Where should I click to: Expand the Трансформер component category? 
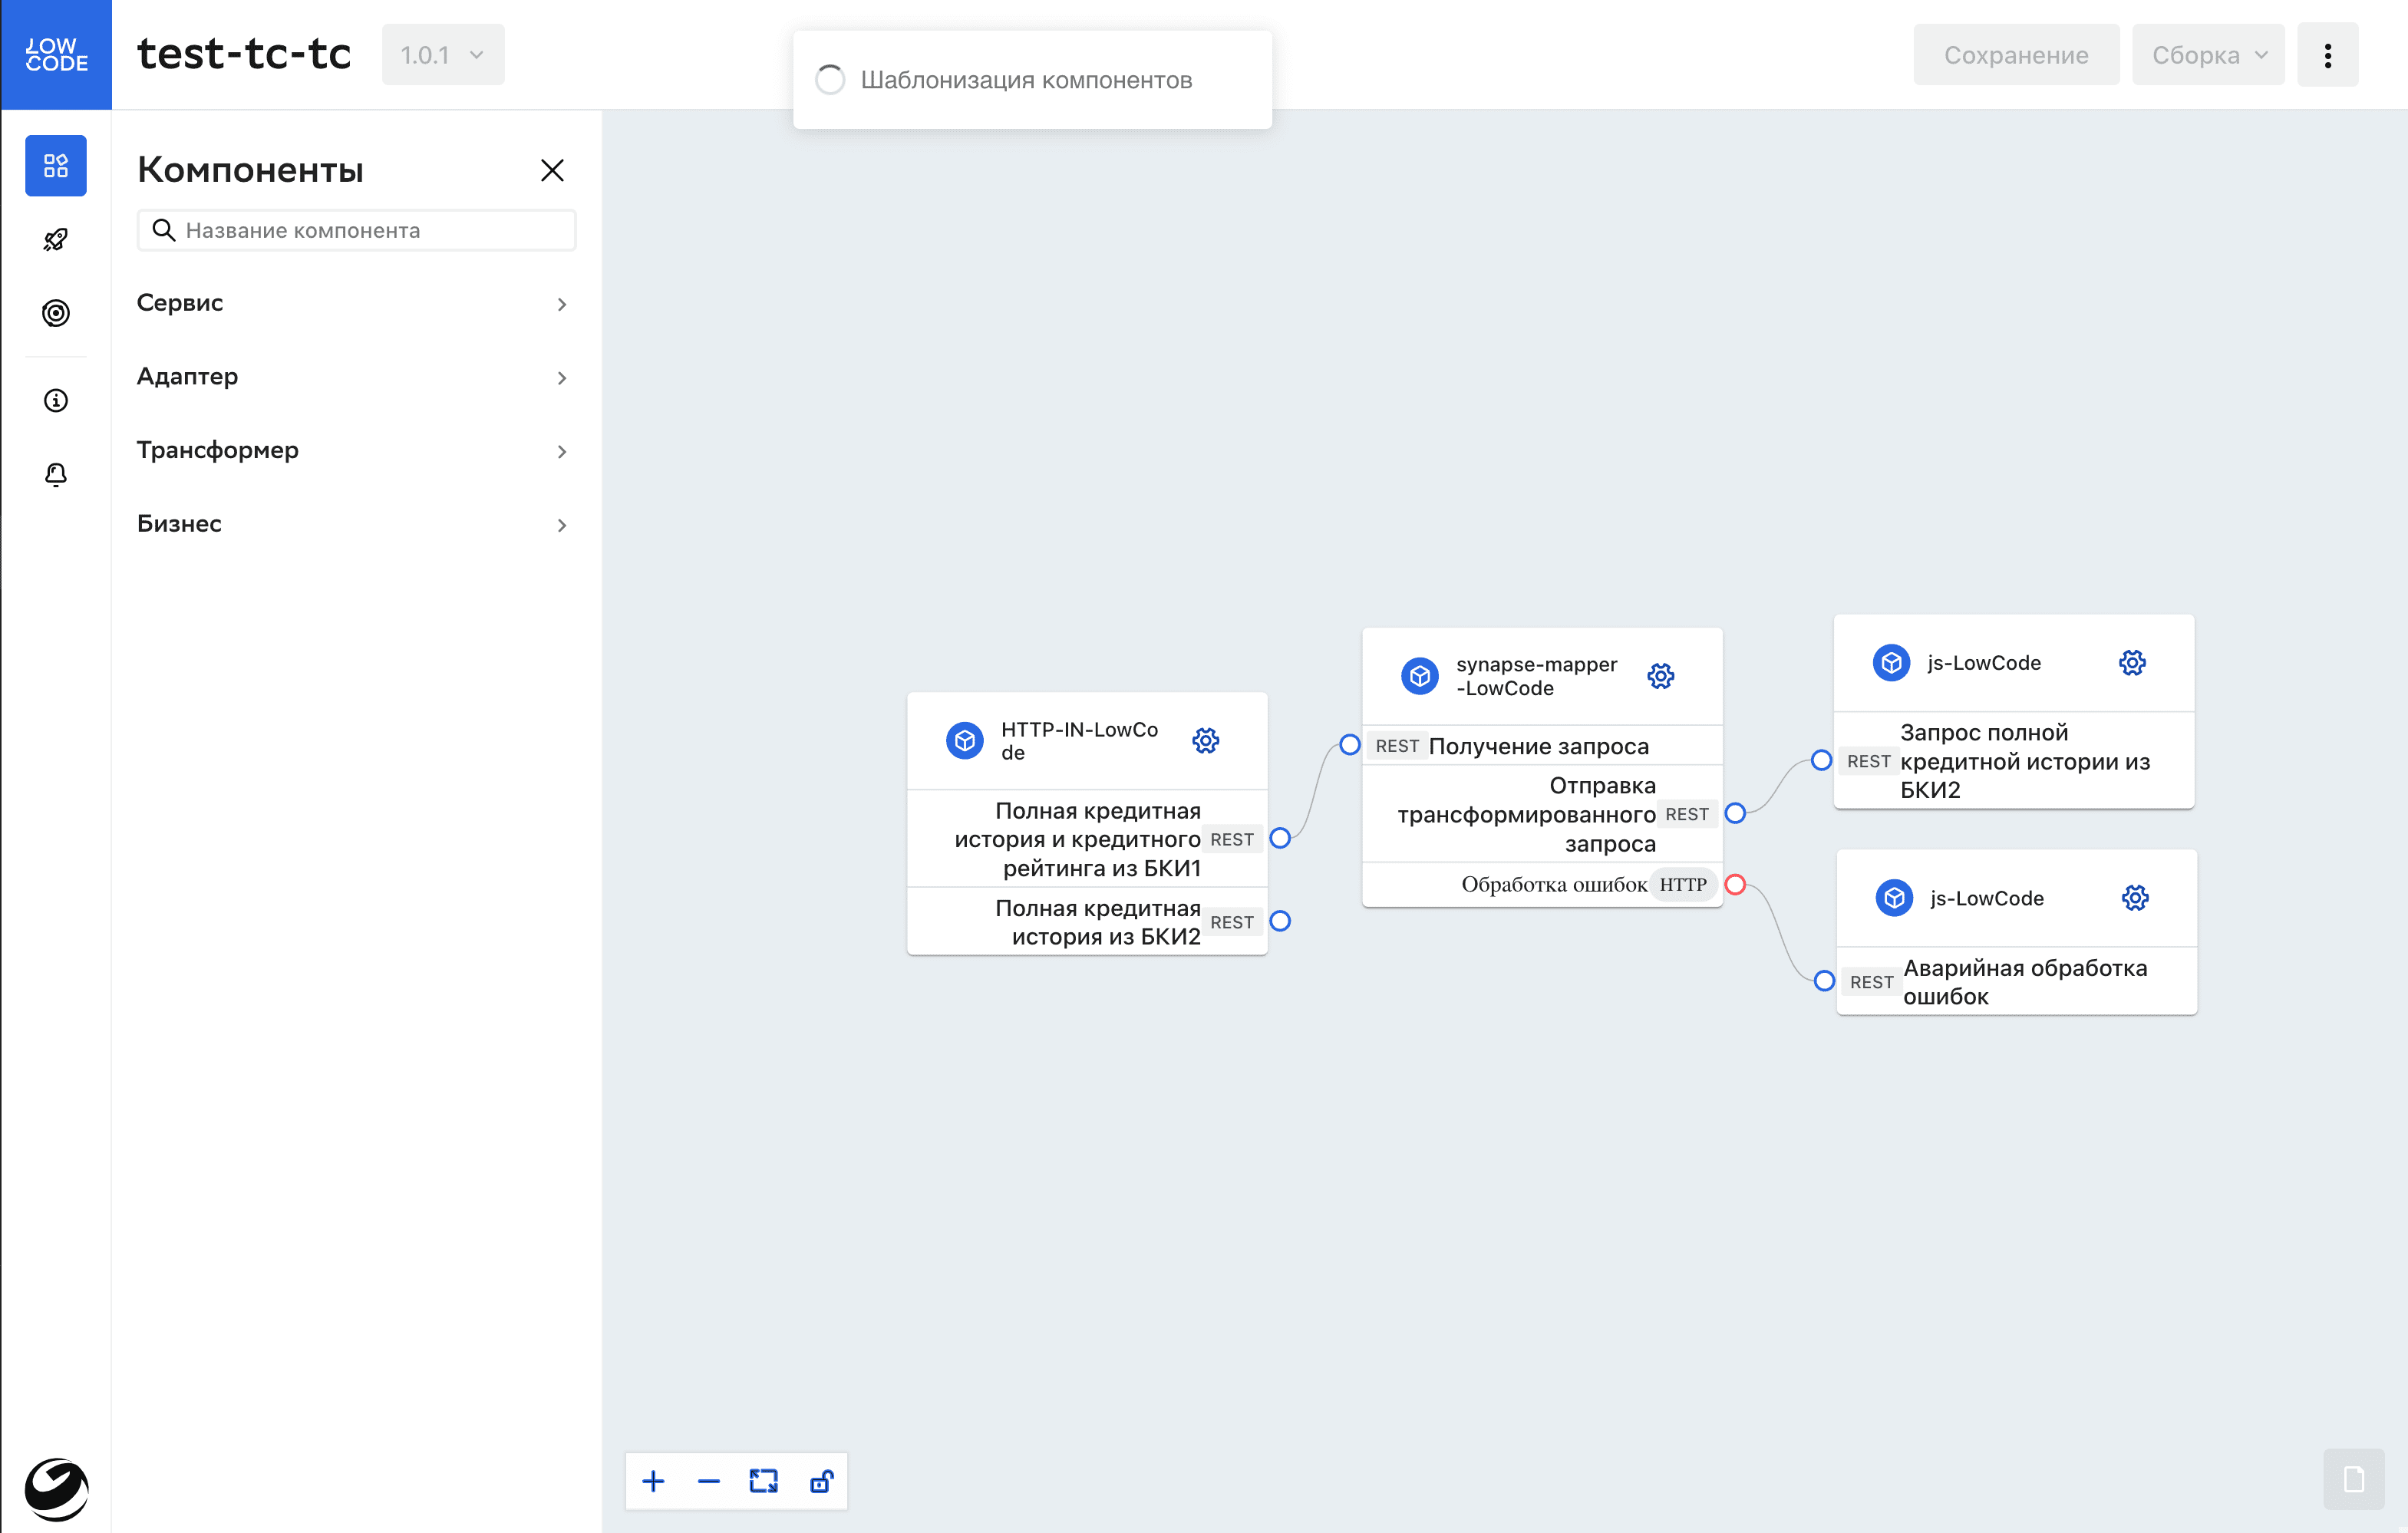355,450
